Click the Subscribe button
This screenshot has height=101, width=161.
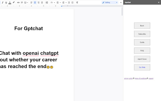142,34
